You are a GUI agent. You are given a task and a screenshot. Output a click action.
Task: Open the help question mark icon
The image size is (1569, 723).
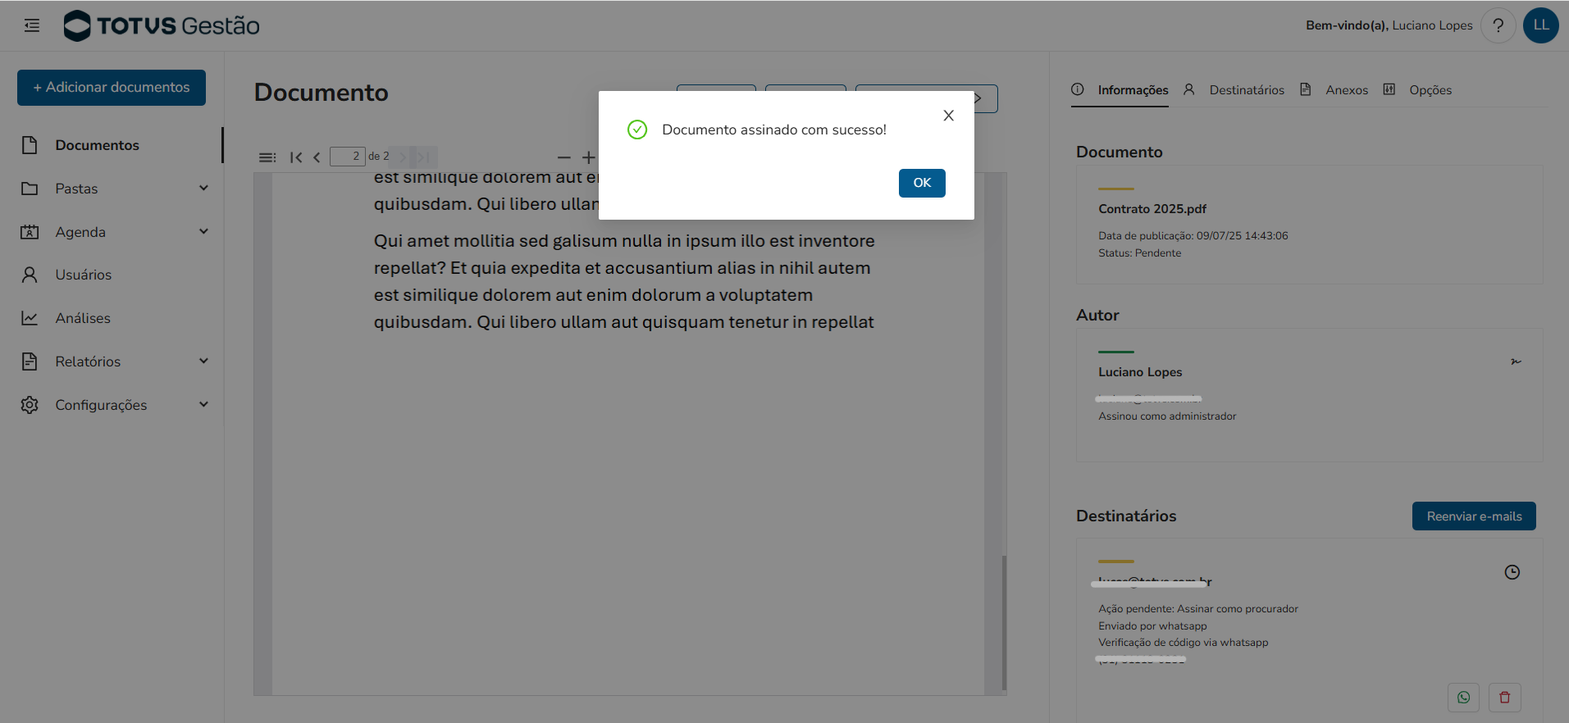pyautogui.click(x=1498, y=25)
